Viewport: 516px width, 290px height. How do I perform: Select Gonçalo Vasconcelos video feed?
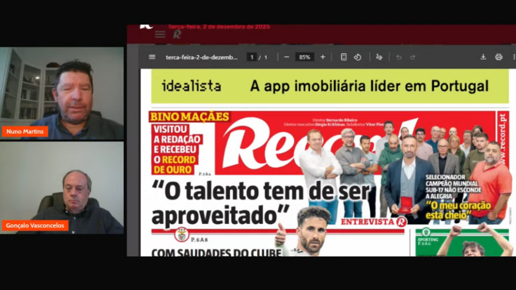click(x=62, y=188)
